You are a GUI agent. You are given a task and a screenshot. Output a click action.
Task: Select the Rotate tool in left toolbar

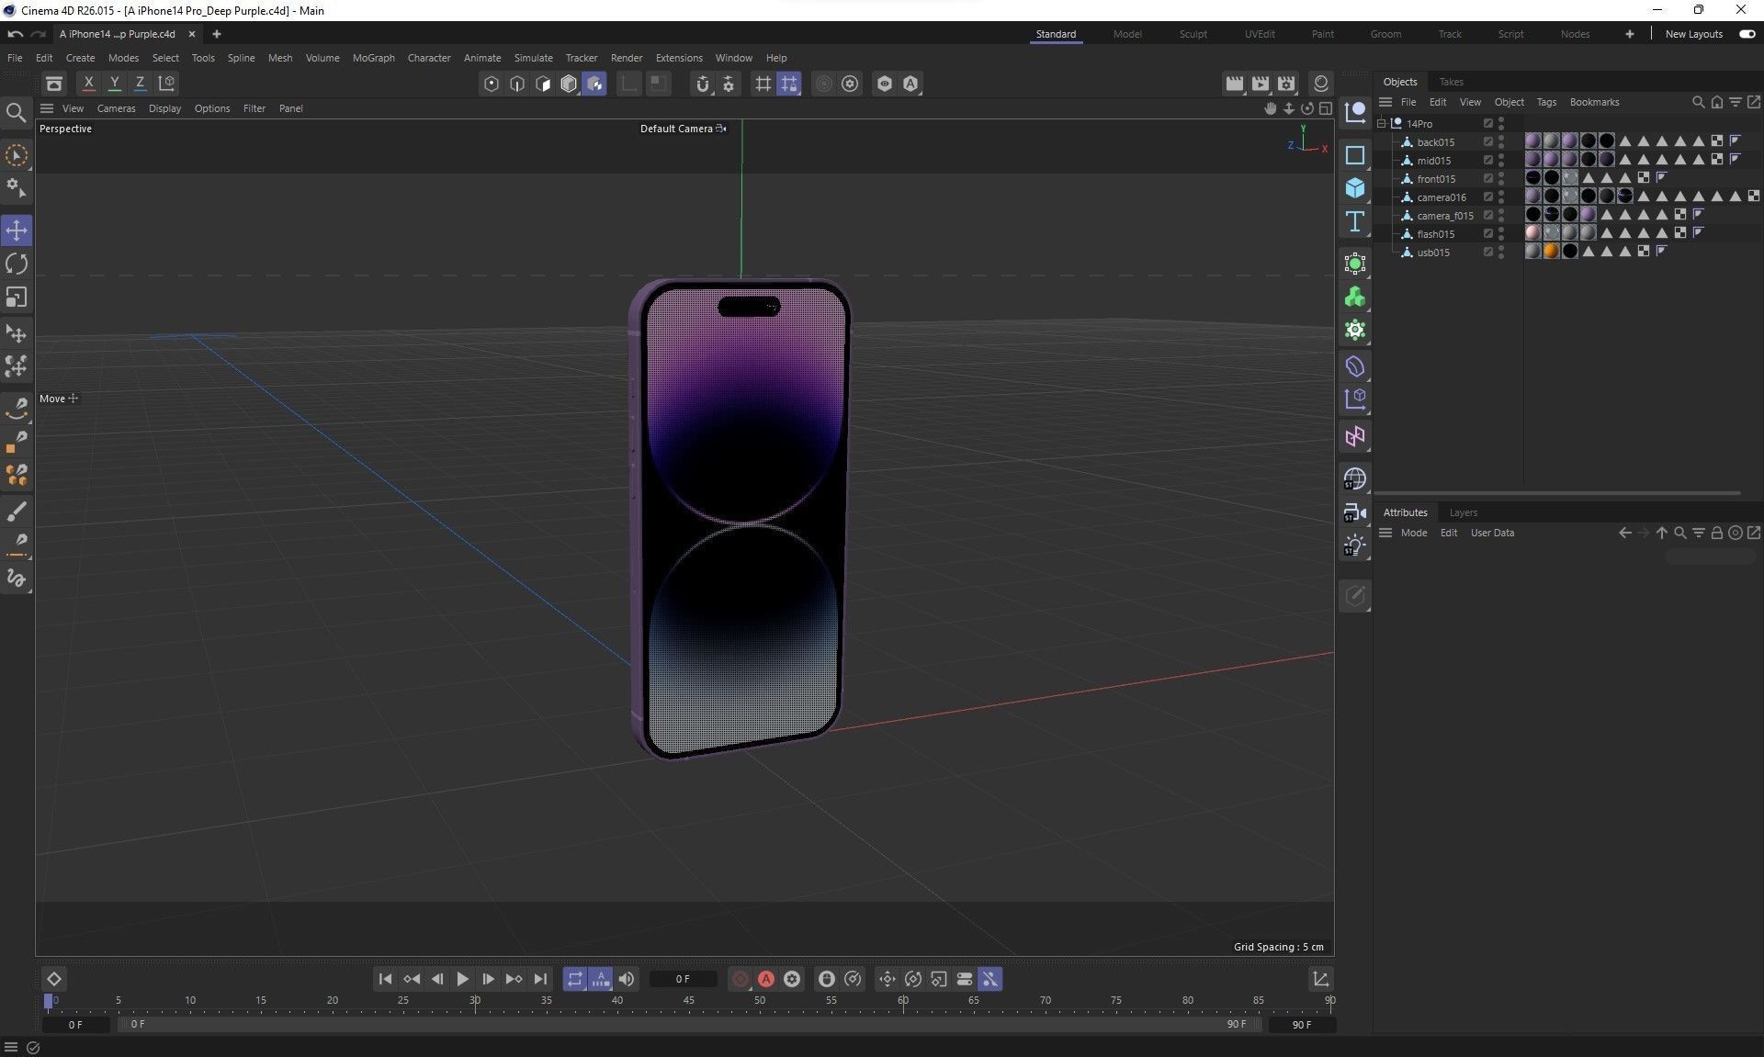(17, 264)
